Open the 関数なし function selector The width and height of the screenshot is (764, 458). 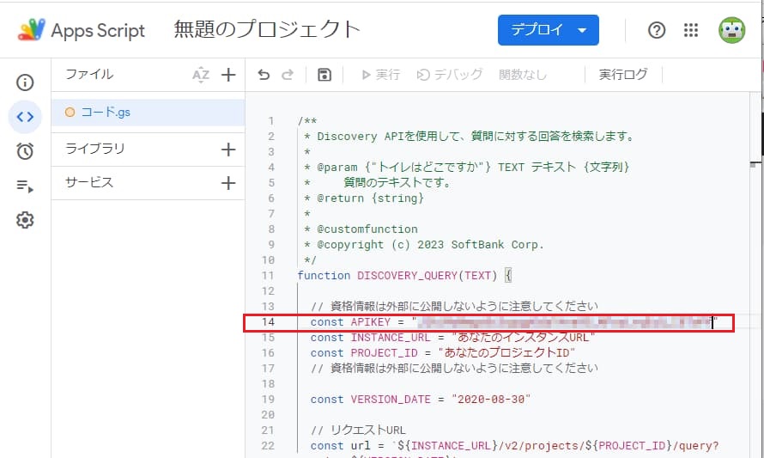[522, 75]
